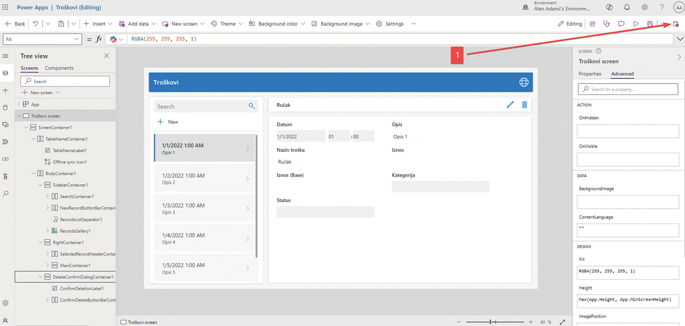Click the trash delete icon for Ručak
The width and height of the screenshot is (685, 326).
click(525, 105)
